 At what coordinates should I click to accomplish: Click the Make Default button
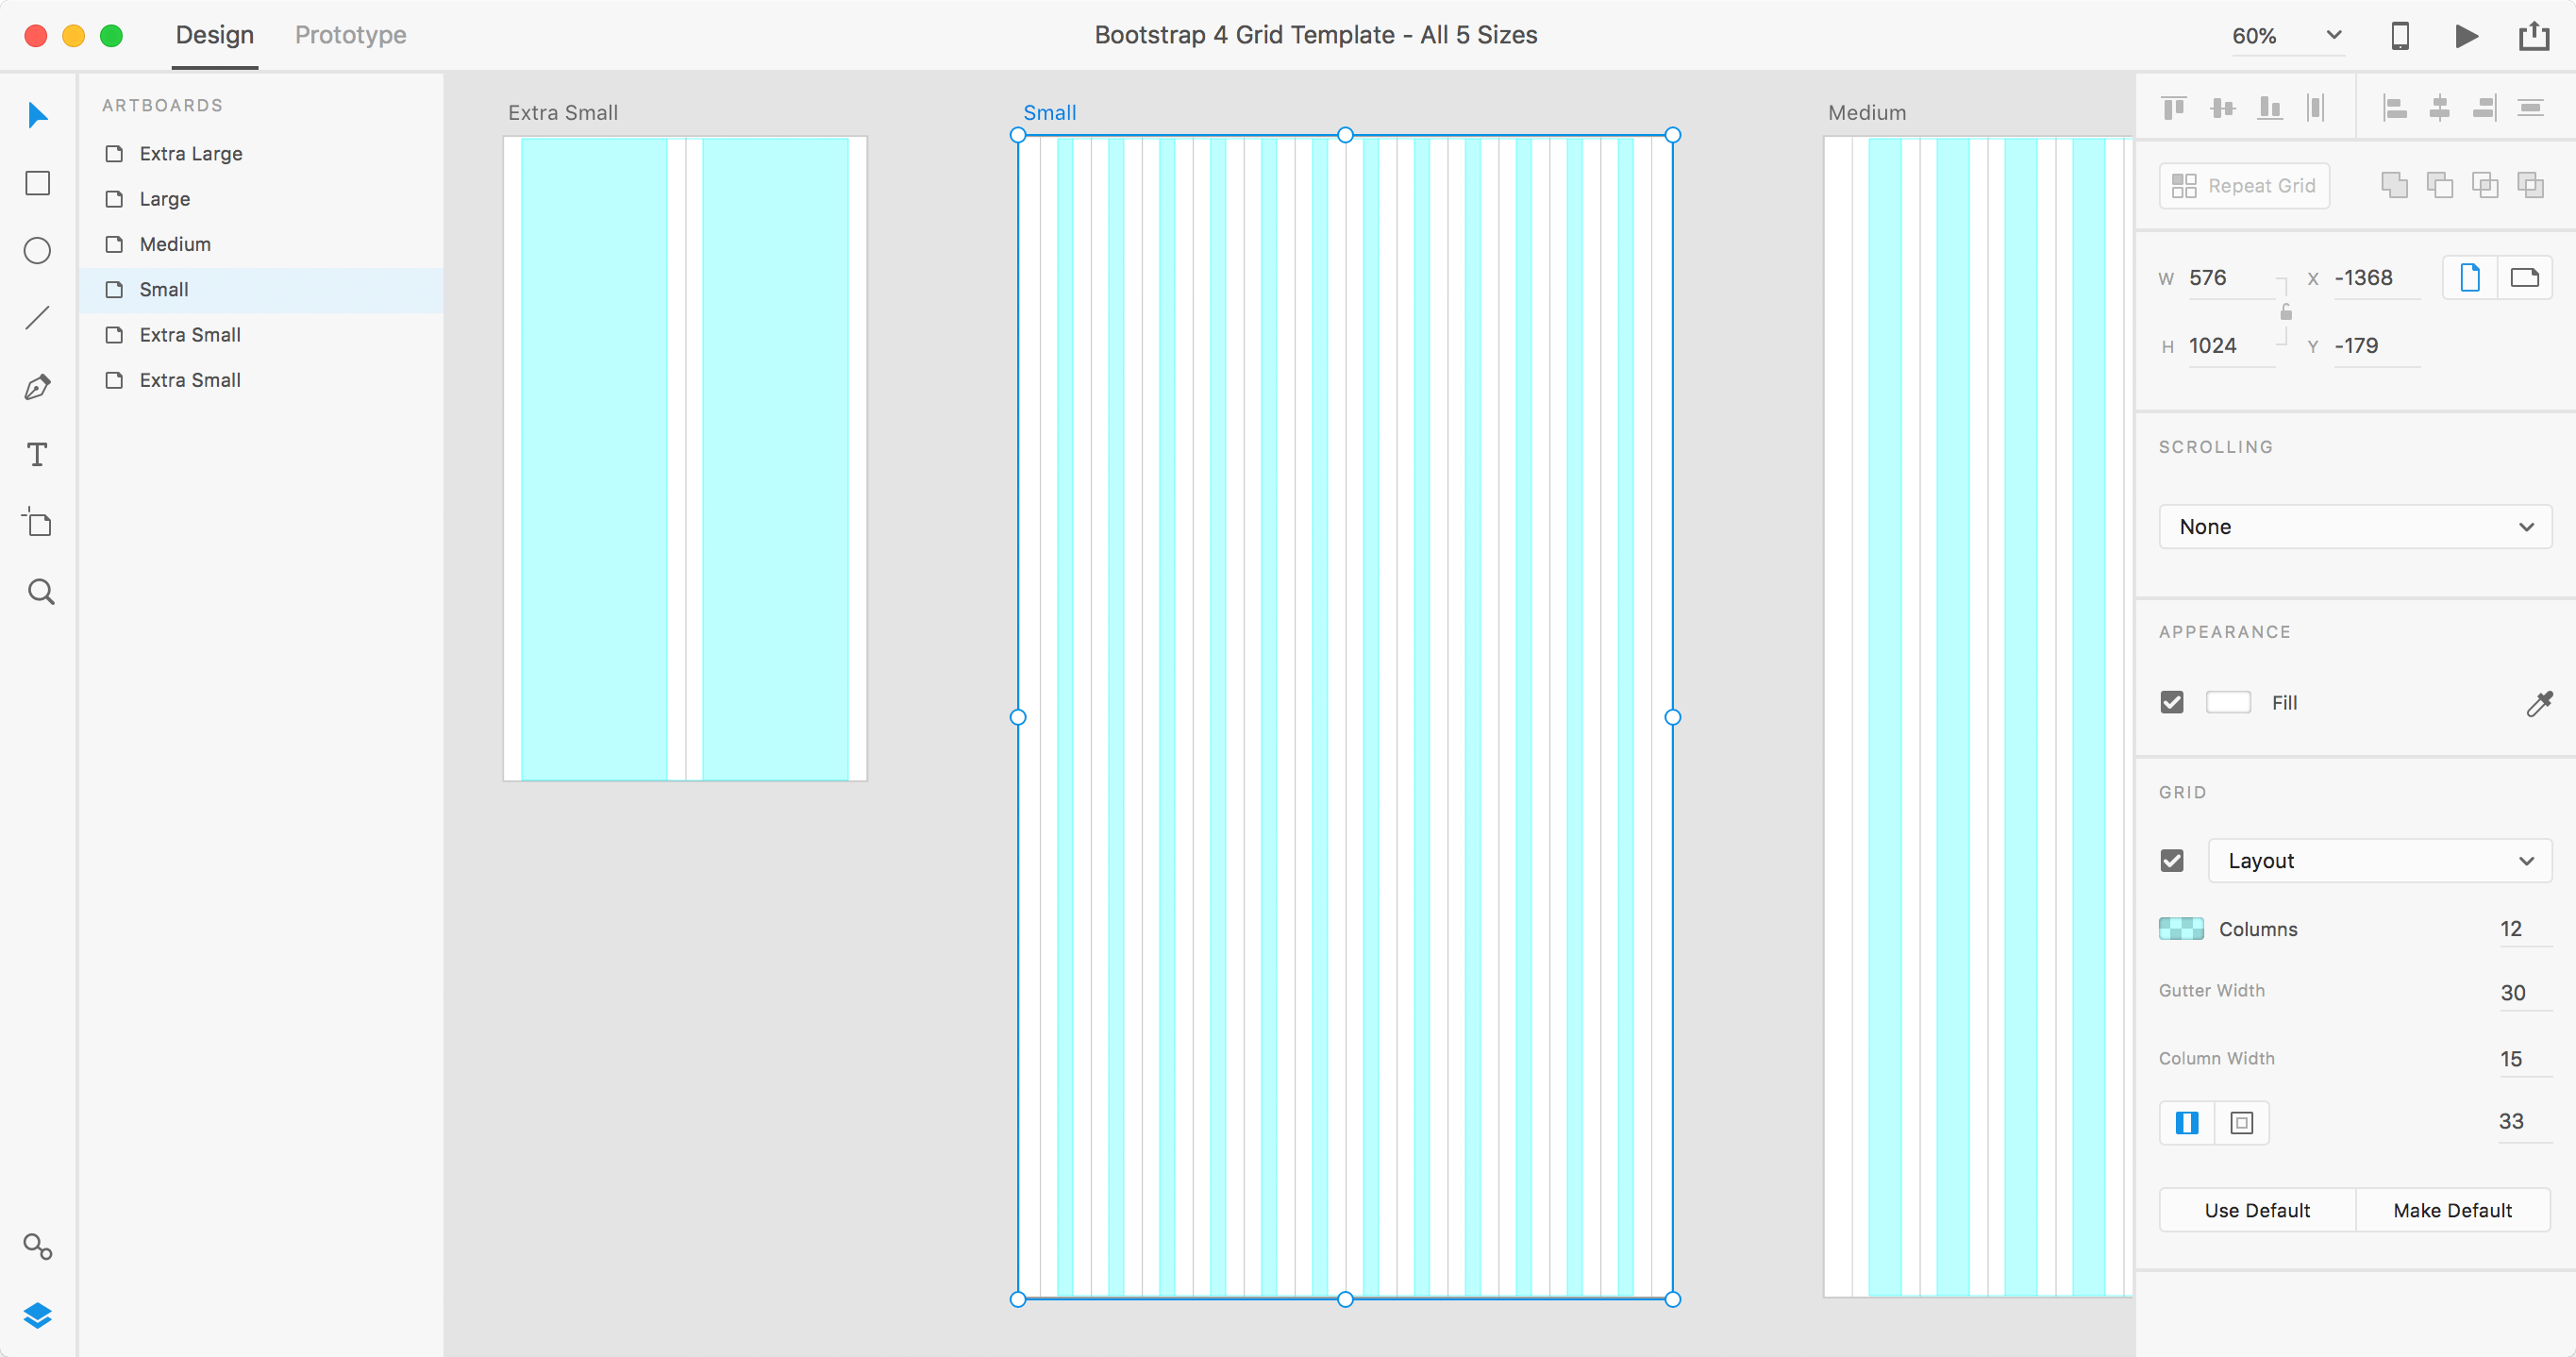coord(2453,1211)
